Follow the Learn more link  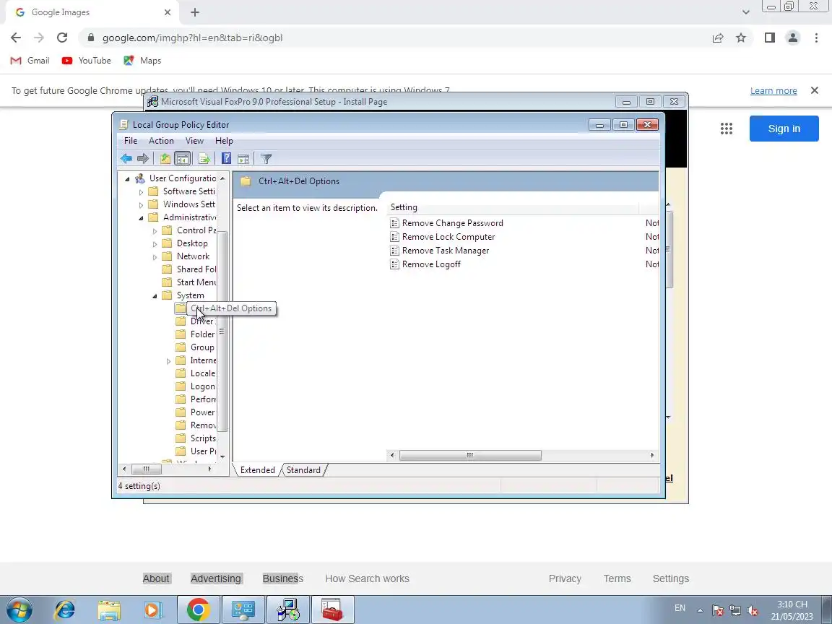click(773, 91)
